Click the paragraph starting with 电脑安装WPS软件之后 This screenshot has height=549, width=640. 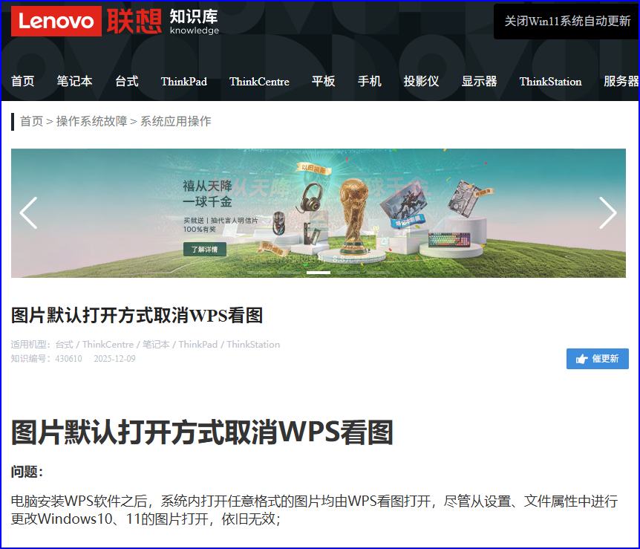click(314, 510)
